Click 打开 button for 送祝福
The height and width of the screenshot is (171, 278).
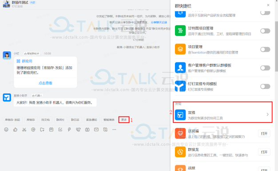[264, 133]
